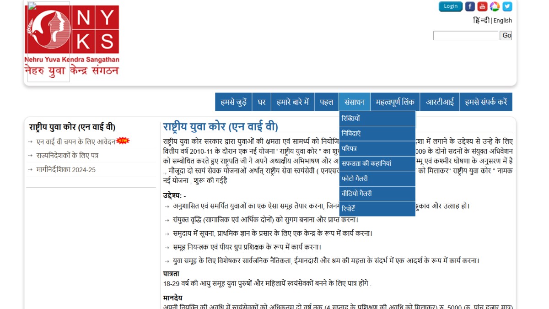Switch language to English
549x309 pixels.
click(x=502, y=21)
